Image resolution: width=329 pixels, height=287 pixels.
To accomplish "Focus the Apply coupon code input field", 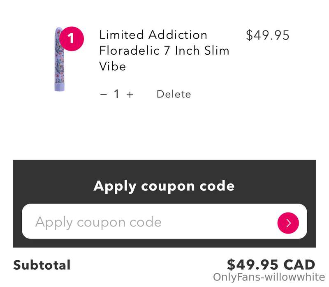I will [x=164, y=221].
